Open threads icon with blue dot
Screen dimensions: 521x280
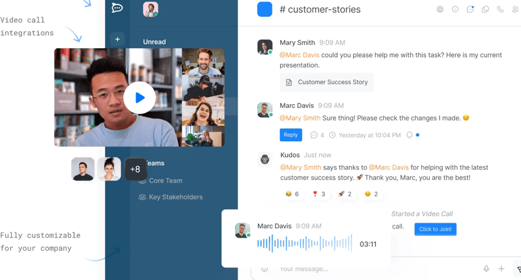point(470,10)
